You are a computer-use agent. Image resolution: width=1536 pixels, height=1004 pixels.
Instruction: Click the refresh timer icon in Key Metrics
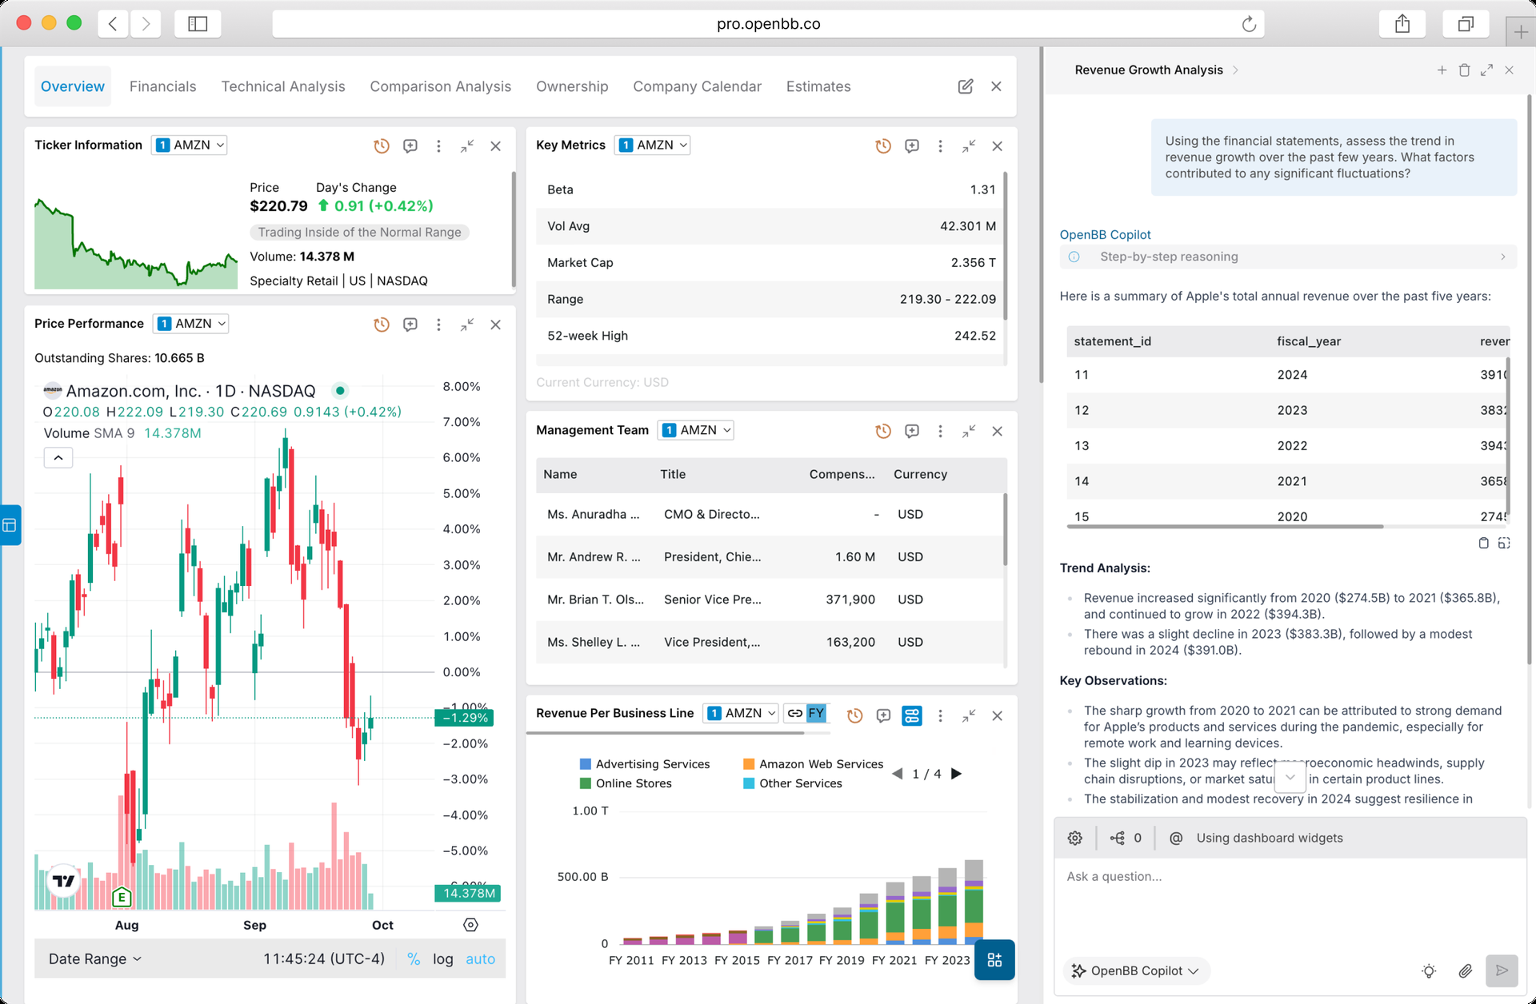tap(883, 146)
